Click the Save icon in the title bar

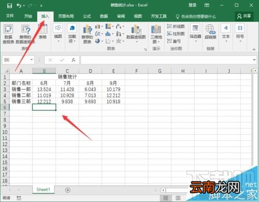(9, 6)
